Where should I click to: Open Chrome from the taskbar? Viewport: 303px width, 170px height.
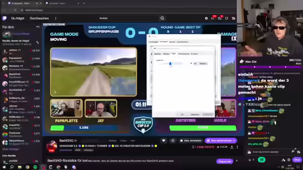point(27,167)
